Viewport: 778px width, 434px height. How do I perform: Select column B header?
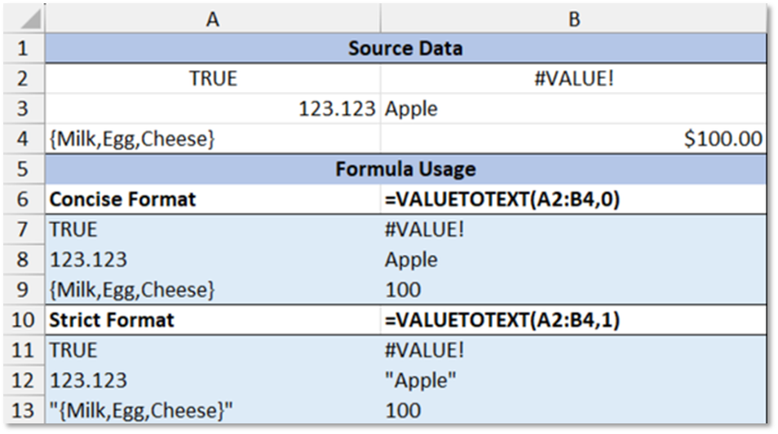tap(573, 19)
